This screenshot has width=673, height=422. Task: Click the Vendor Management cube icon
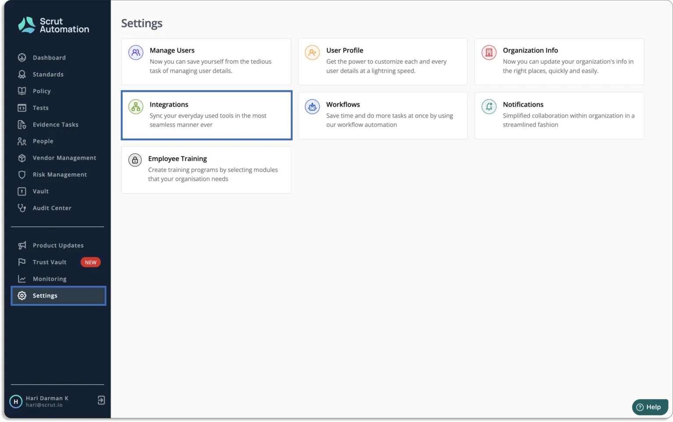[22, 158]
